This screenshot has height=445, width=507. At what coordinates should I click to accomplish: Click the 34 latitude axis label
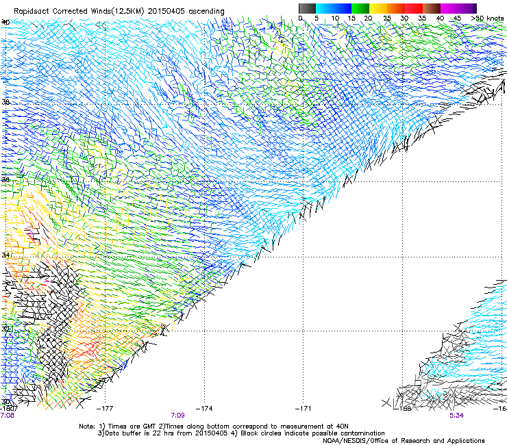click(x=5, y=255)
